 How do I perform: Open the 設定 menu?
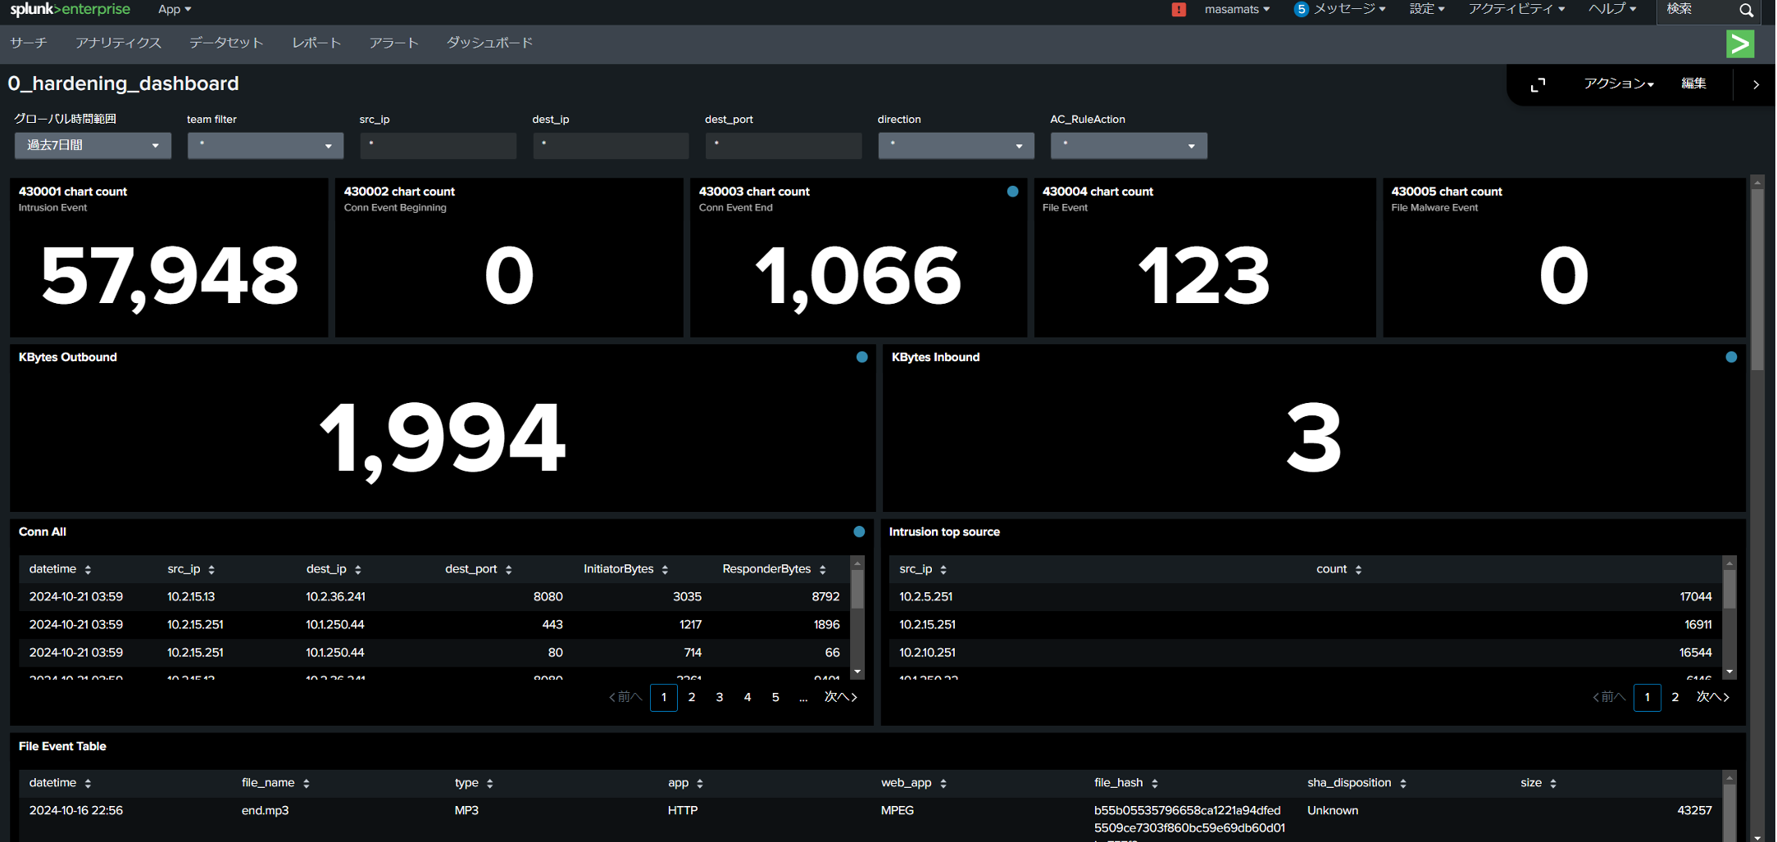1427,9
